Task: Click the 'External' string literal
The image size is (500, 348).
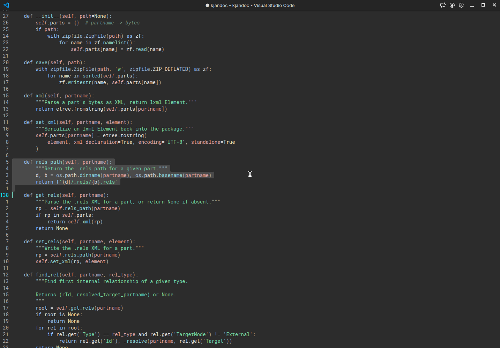Action: click(x=238, y=334)
